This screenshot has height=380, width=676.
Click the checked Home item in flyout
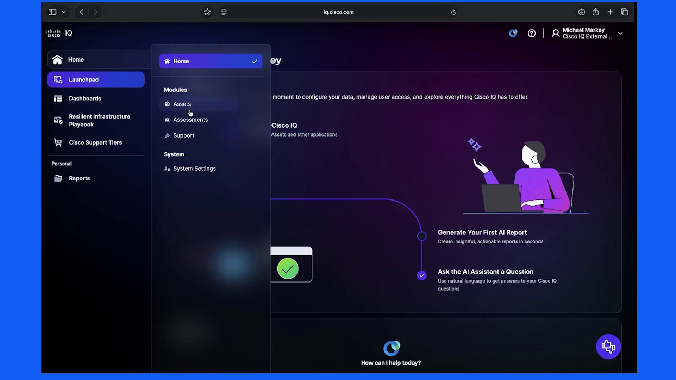[x=211, y=61]
